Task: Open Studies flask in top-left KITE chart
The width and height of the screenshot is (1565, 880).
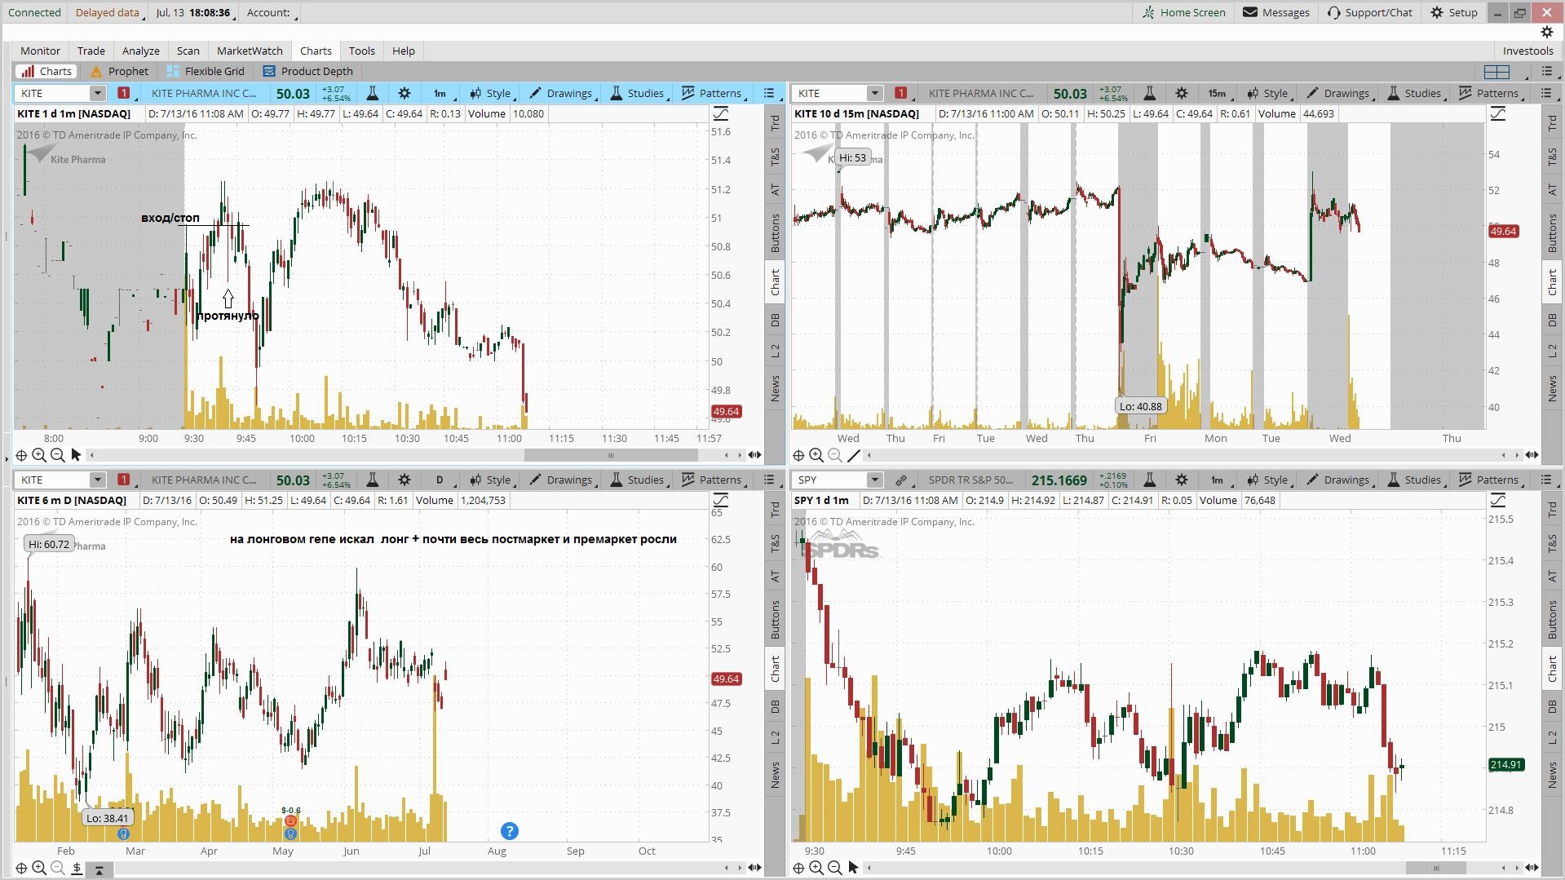Action: point(372,93)
